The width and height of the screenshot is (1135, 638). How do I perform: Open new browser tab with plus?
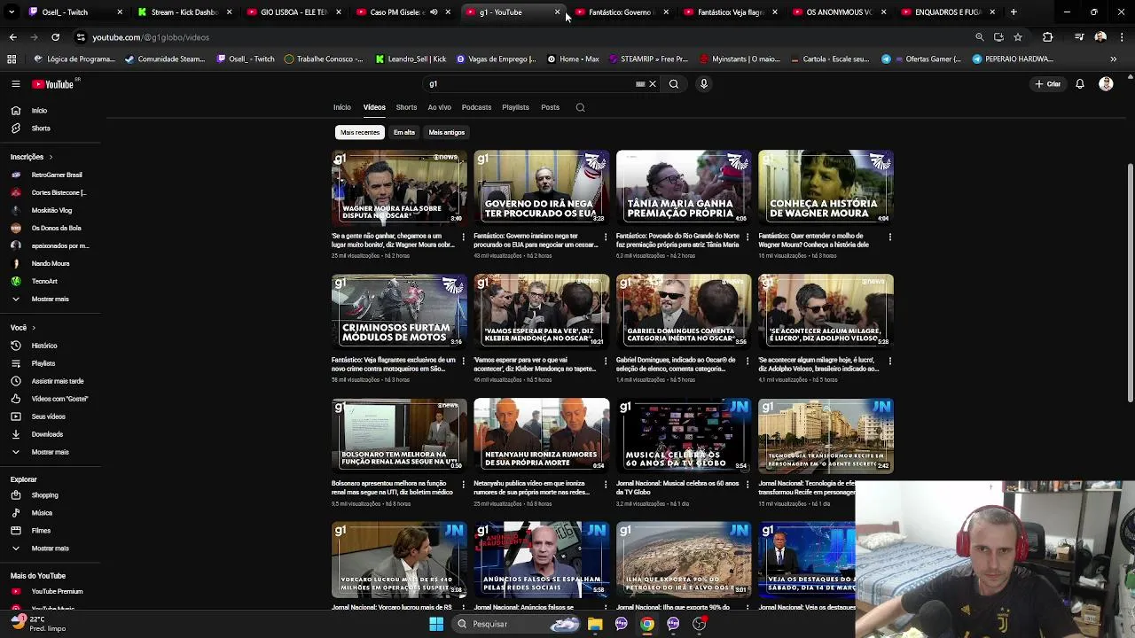(1014, 12)
